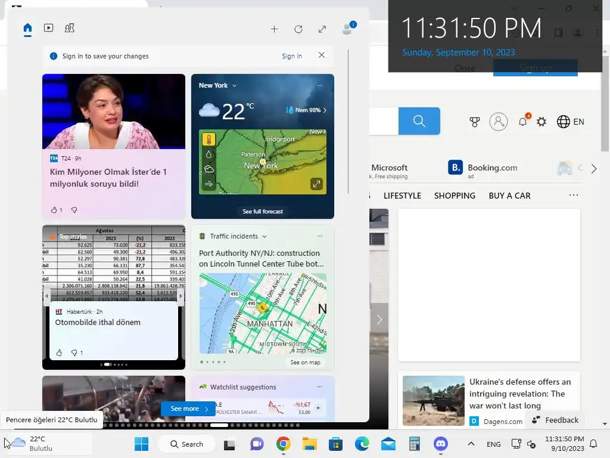Expand the weather map to full screen
Viewport: 610px width, 458px height.
317,184
